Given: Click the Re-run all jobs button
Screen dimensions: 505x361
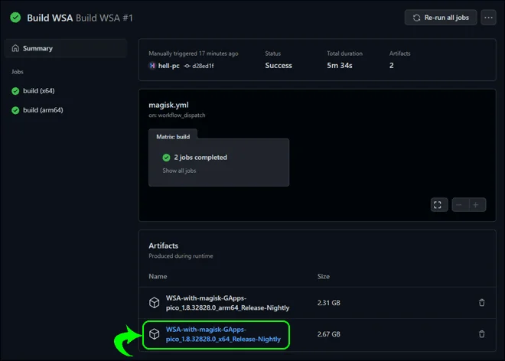Looking at the screenshot, I should click(441, 18).
